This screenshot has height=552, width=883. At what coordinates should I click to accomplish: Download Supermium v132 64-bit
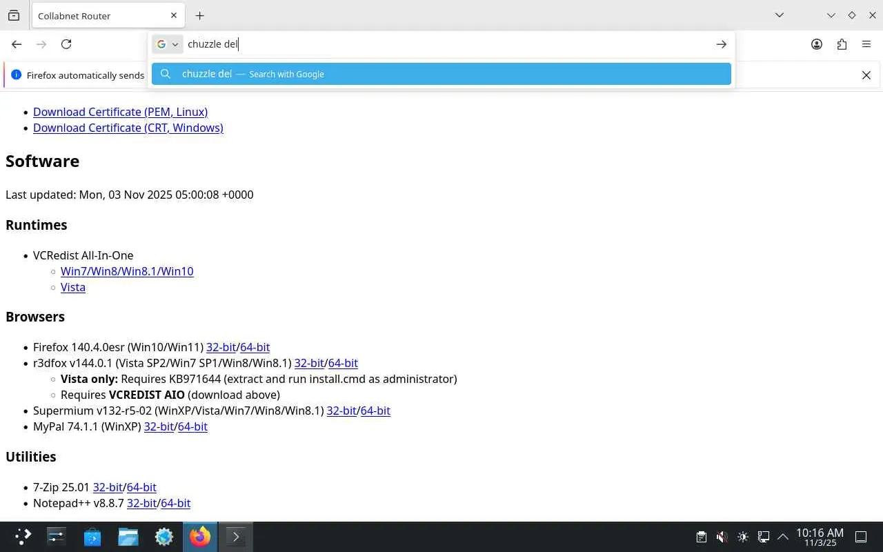[x=375, y=411]
